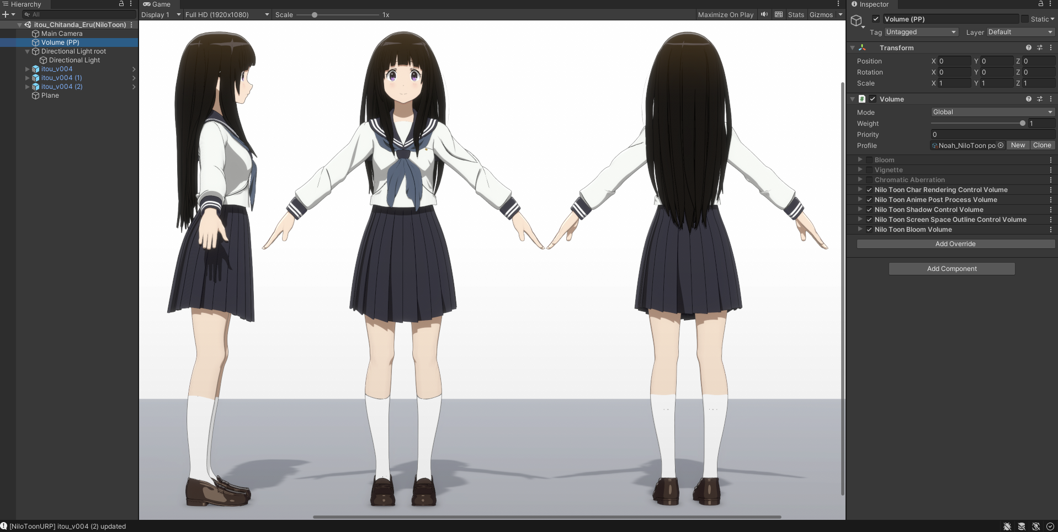Image resolution: width=1058 pixels, height=532 pixels.
Task: Select the Directional Light child object
Action: [x=75, y=60]
